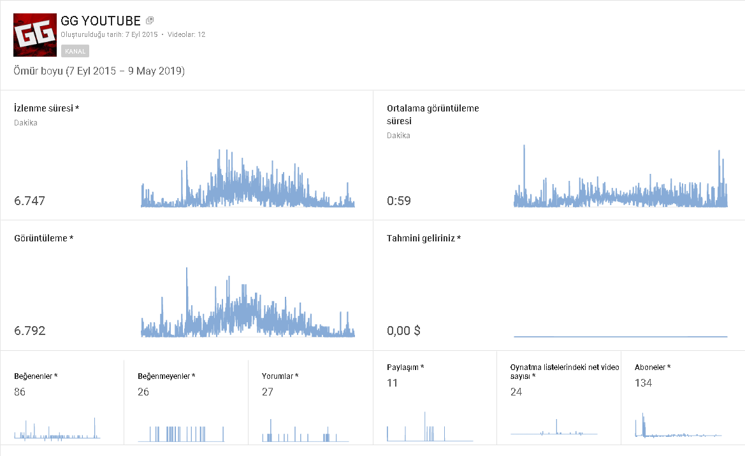Image resolution: width=745 pixels, height=456 pixels.
Task: Click the 24 playlist videos value
Action: click(x=516, y=392)
